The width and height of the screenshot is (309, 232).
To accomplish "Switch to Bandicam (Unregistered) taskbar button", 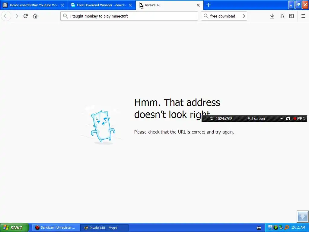I will point(56,228).
